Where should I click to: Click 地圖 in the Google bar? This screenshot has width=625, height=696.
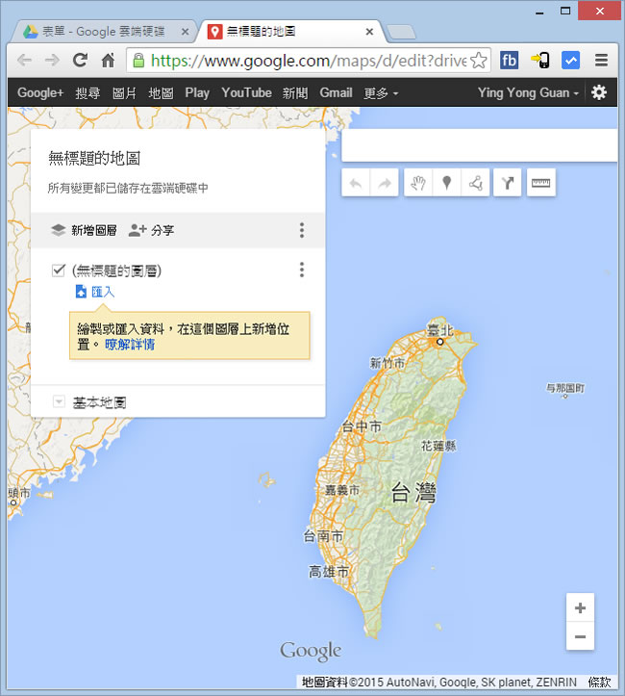161,93
